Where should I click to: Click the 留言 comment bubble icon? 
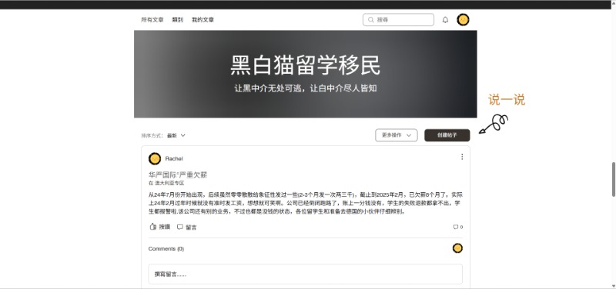pos(180,227)
